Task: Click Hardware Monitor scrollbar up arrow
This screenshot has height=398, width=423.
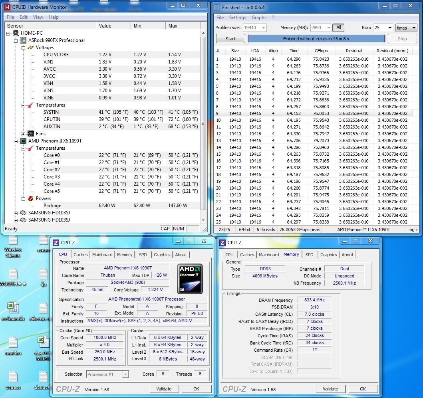Action: (203, 33)
